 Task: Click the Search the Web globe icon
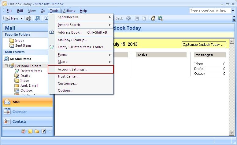[160, 18]
